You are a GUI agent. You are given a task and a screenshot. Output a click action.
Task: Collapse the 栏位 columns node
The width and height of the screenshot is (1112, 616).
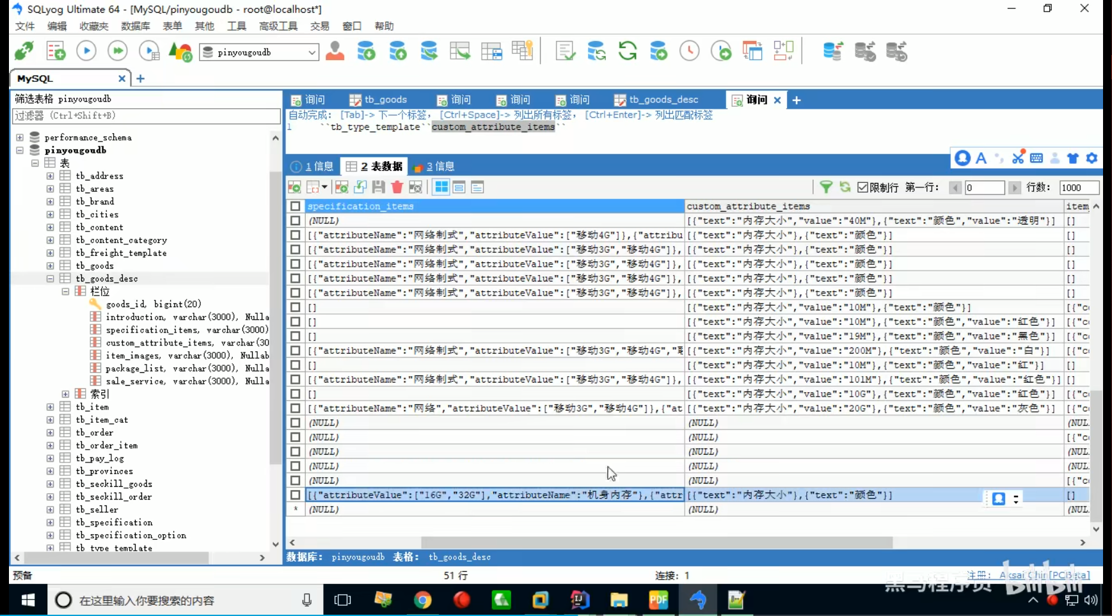[x=65, y=291]
